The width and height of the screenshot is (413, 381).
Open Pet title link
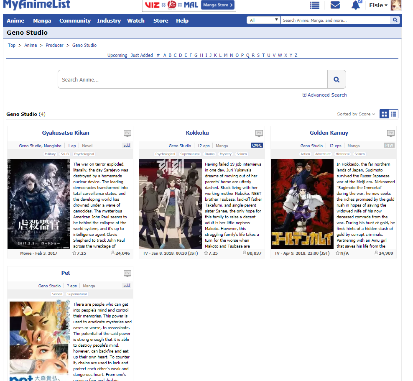click(66, 273)
